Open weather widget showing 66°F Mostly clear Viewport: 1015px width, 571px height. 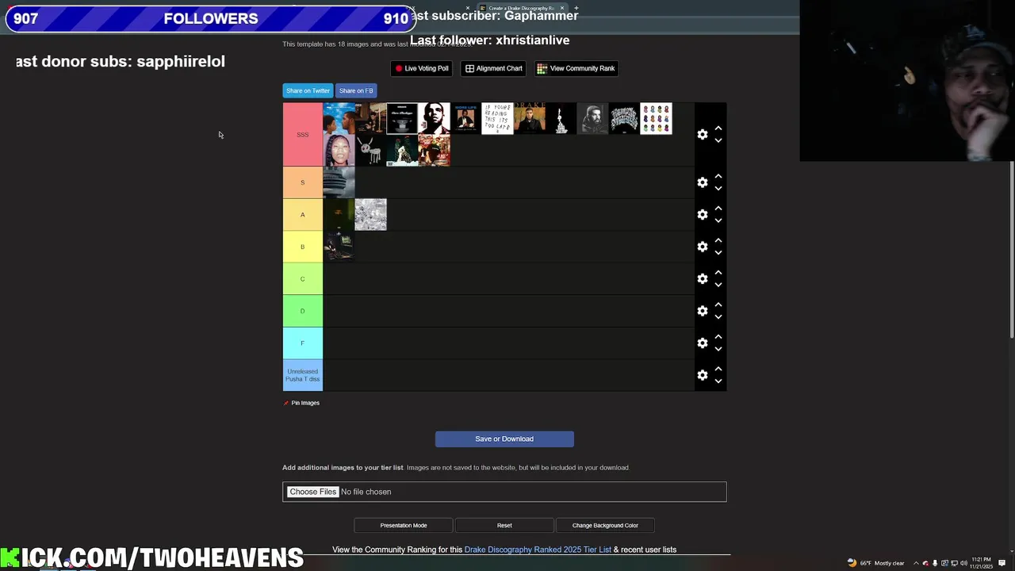pyautogui.click(x=875, y=563)
